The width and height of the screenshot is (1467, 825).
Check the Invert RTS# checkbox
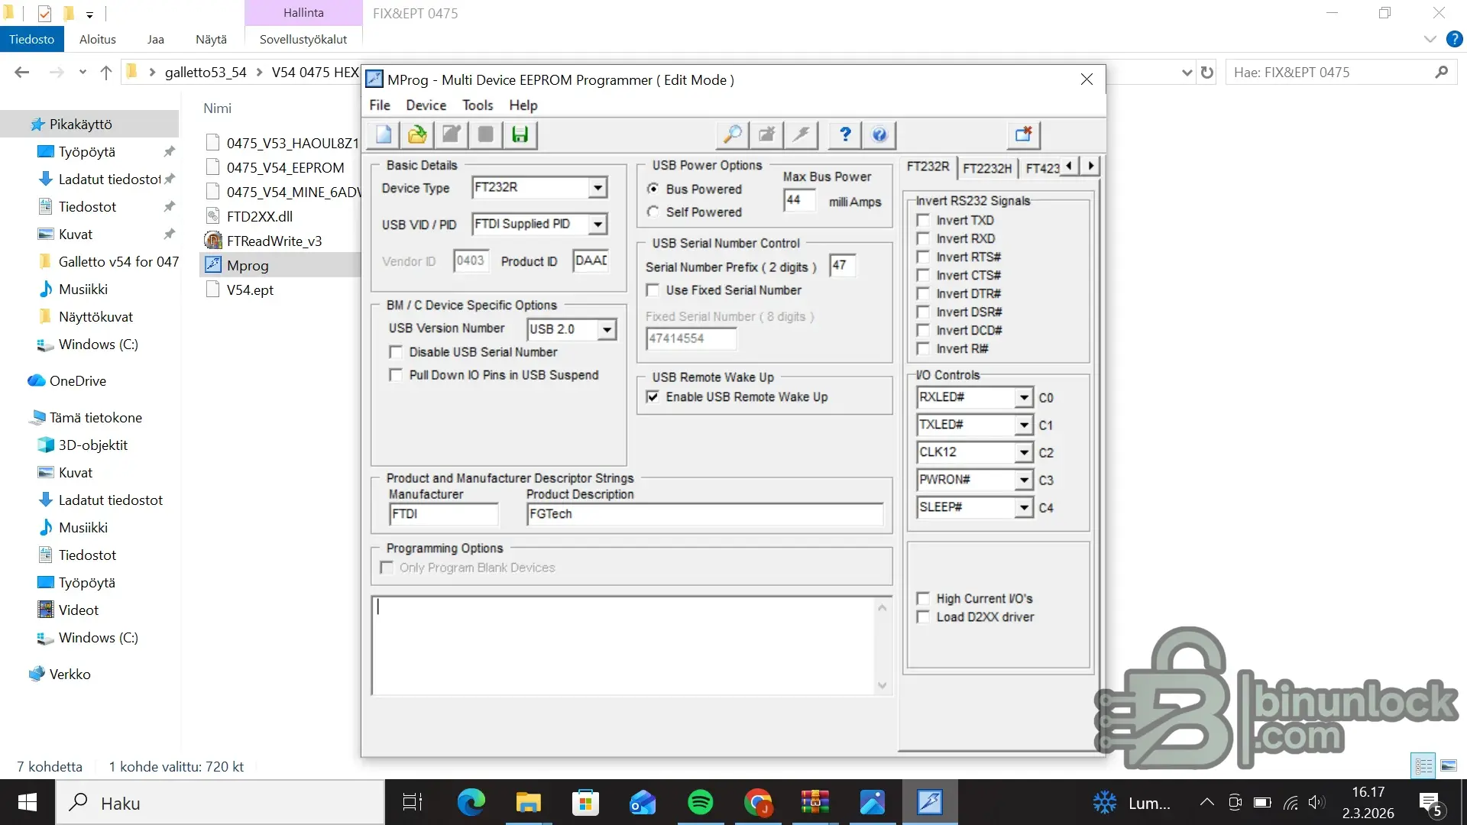pos(923,257)
